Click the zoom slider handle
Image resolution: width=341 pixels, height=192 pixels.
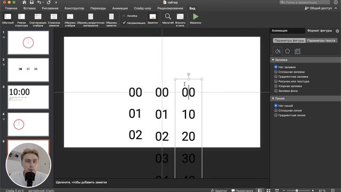tap(297, 190)
